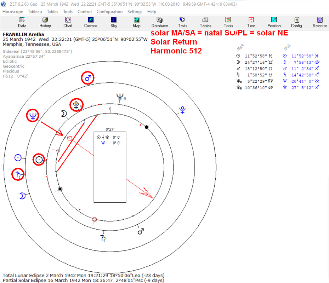This screenshot has width=329, height=283.
Task: Open the Tables toolbar icon
Action: 205,22
